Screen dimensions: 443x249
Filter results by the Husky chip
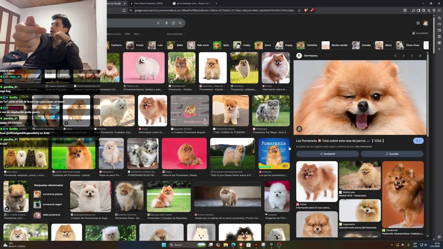tap(243, 45)
